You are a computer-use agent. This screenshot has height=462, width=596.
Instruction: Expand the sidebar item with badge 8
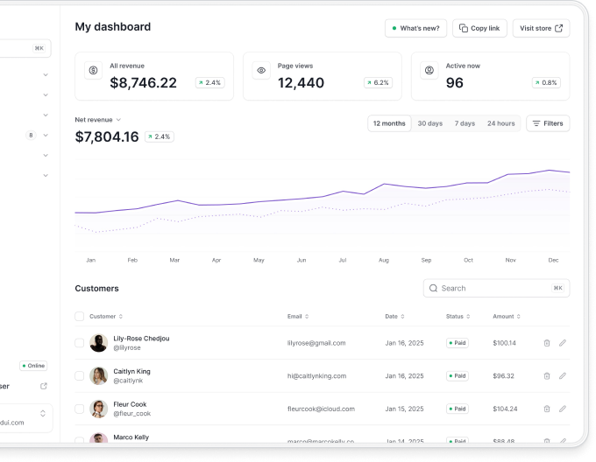coord(45,136)
